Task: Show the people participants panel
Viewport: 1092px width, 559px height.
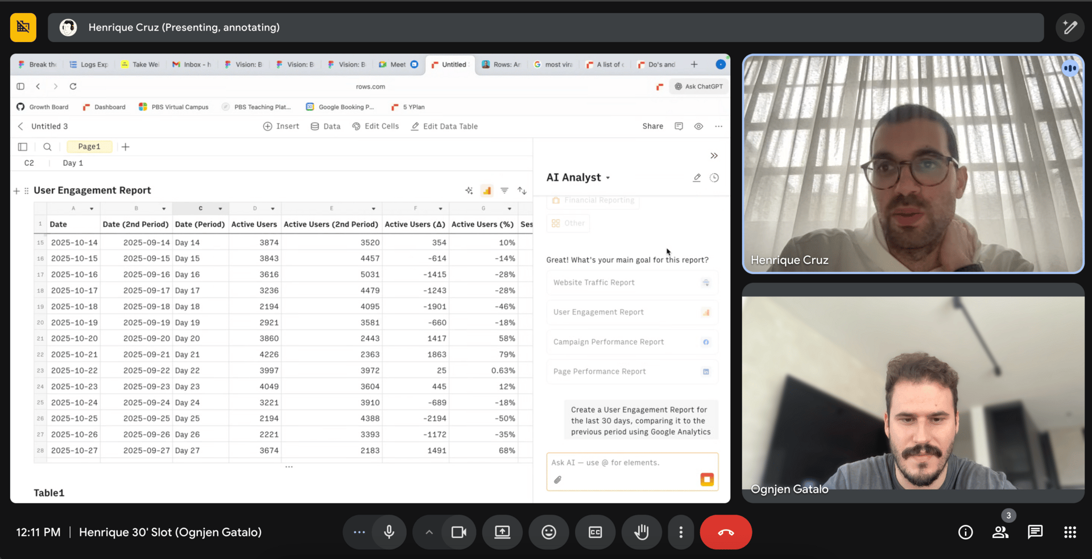Action: tap(1000, 532)
